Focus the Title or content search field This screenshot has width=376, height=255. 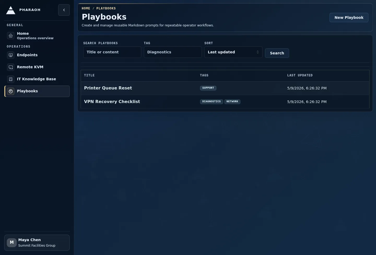[112, 52]
